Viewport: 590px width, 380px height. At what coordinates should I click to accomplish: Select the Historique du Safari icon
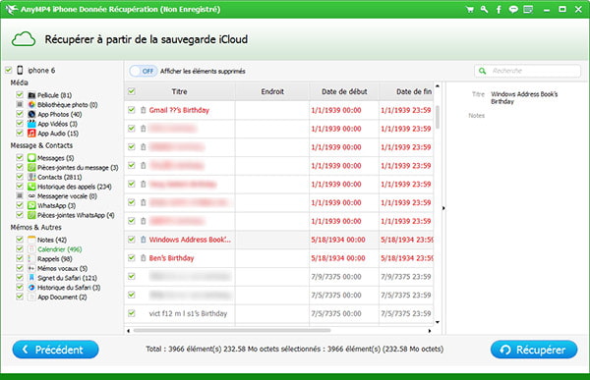pyautogui.click(x=31, y=287)
